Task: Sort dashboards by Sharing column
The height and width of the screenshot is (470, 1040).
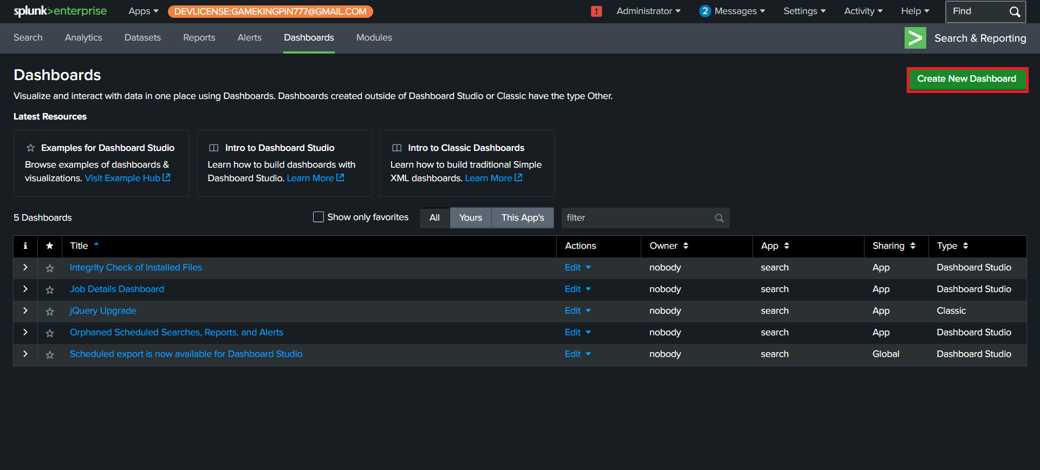Action: click(894, 246)
